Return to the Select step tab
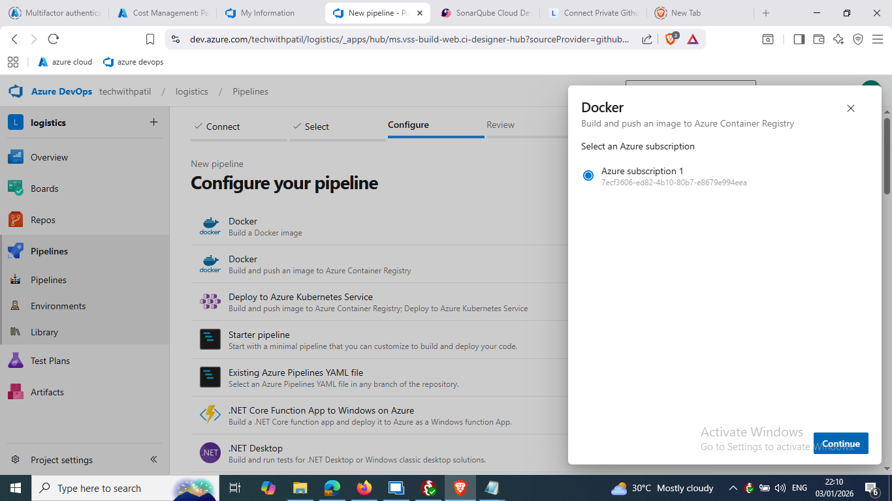Image resolution: width=892 pixels, height=501 pixels. coord(317,127)
